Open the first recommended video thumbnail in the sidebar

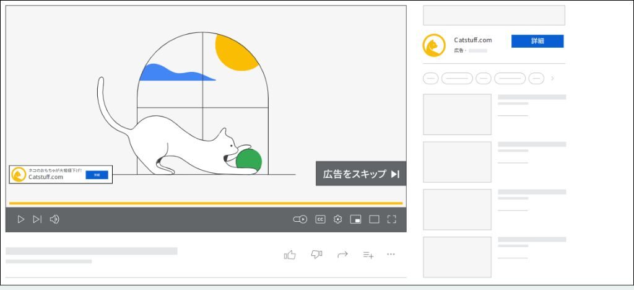point(457,115)
